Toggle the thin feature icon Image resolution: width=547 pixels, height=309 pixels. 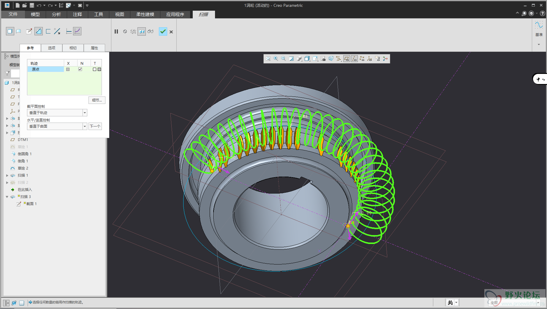point(48,31)
